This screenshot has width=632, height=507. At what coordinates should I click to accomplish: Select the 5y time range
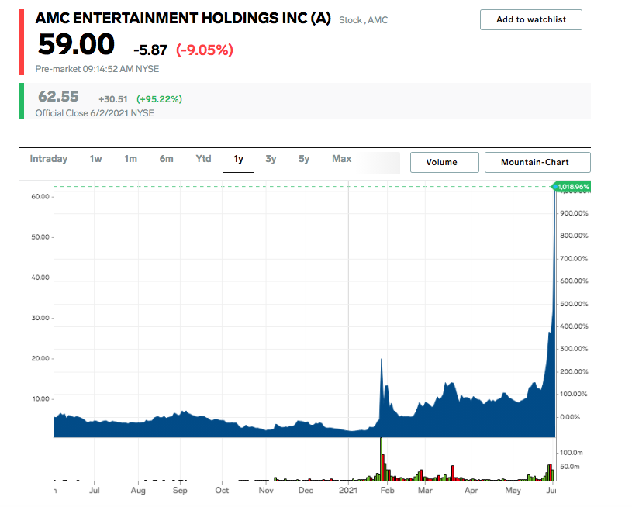[x=304, y=159]
